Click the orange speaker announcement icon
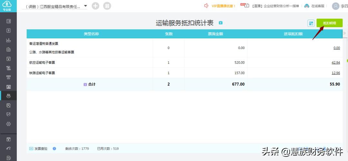Image resolution: width=348 pixels, height=161 pixels. pyautogui.click(x=206, y=6)
